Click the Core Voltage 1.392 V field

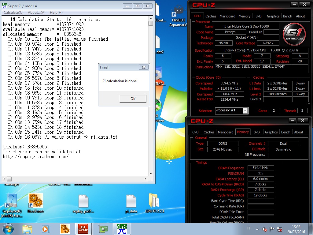pos(268,43)
